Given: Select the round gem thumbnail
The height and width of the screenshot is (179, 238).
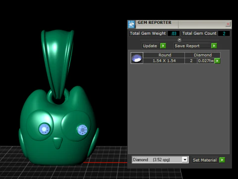Looking at the screenshot, I should (137, 58).
